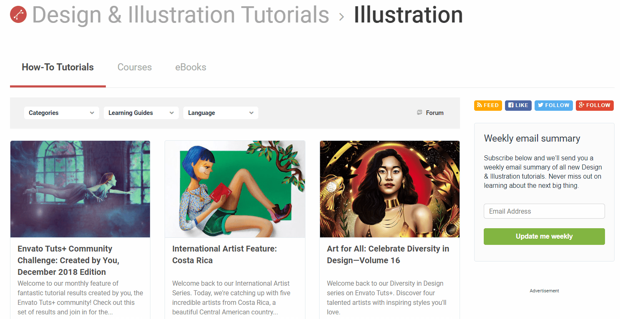Switch to the Courses tab
The width and height of the screenshot is (620, 319).
(135, 67)
